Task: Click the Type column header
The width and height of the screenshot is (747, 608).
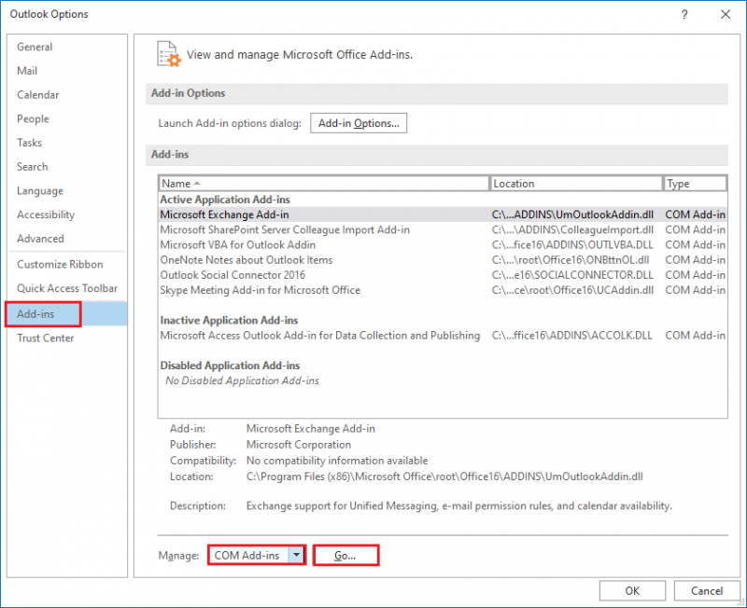Action: pos(695,183)
